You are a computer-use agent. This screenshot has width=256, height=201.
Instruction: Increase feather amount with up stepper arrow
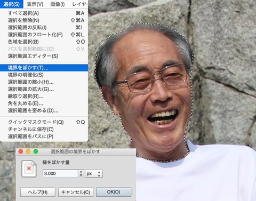click(x=81, y=172)
